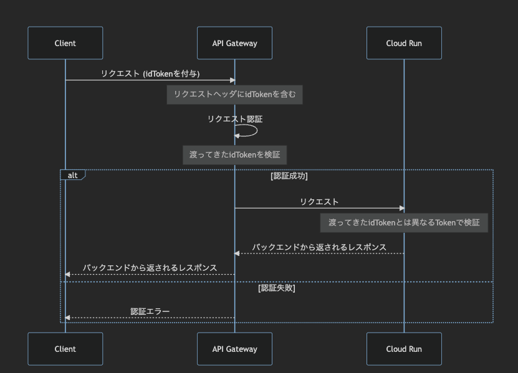Screen dimensions: 518x373
Task: Click the "[認証失敗]" condition label
Action: [277, 288]
